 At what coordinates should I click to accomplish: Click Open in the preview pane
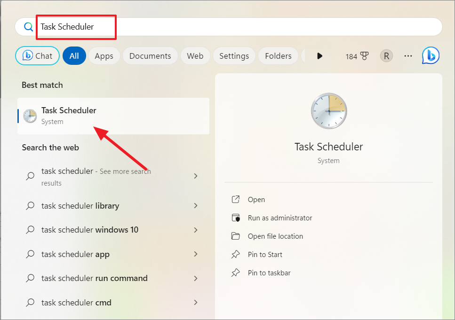point(256,199)
